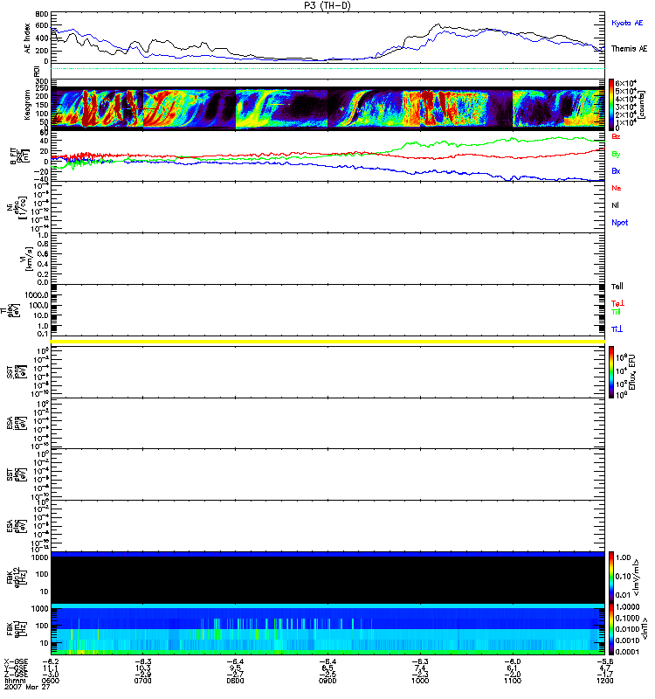The width and height of the screenshot is (655, 699).
Task: Click the green By legend entry
Action: [616, 154]
